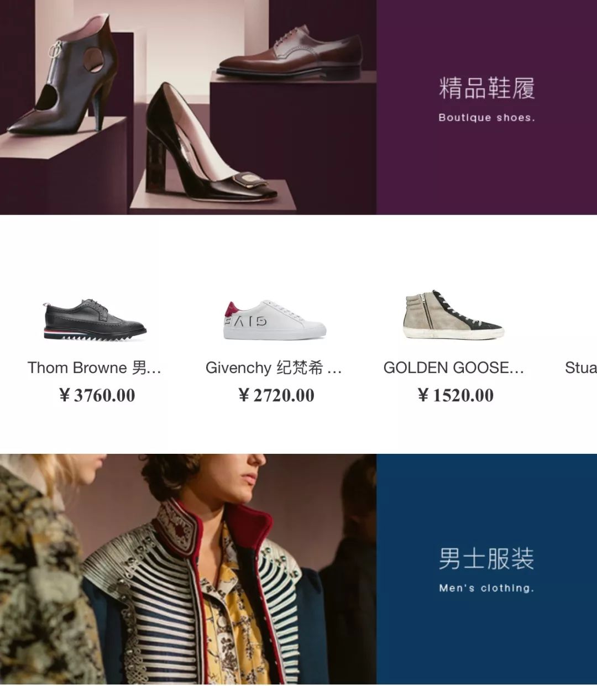The height and width of the screenshot is (686, 597).
Task: Tap the navy men's clothing banner panel
Action: click(x=487, y=569)
